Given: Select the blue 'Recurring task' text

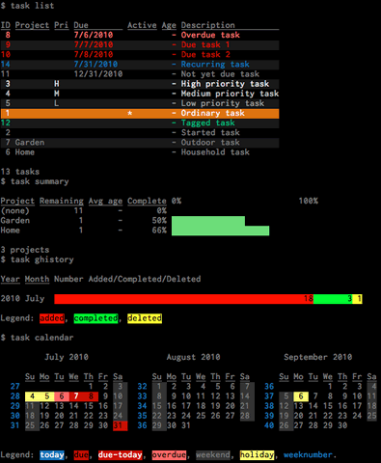Looking at the screenshot, I should pyautogui.click(x=215, y=65).
